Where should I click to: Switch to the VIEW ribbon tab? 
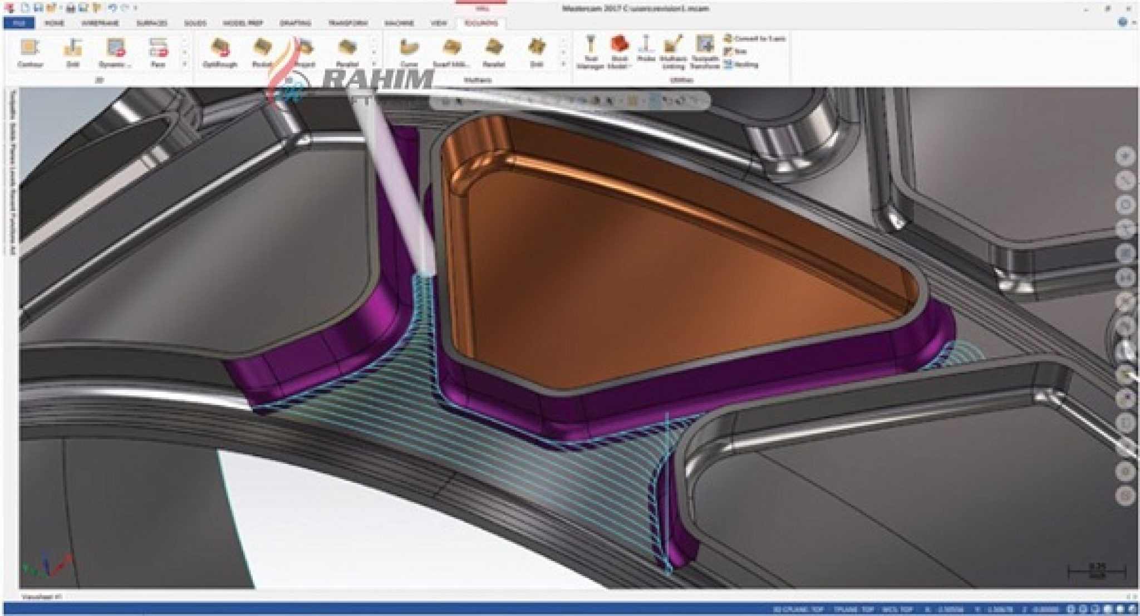[x=439, y=23]
